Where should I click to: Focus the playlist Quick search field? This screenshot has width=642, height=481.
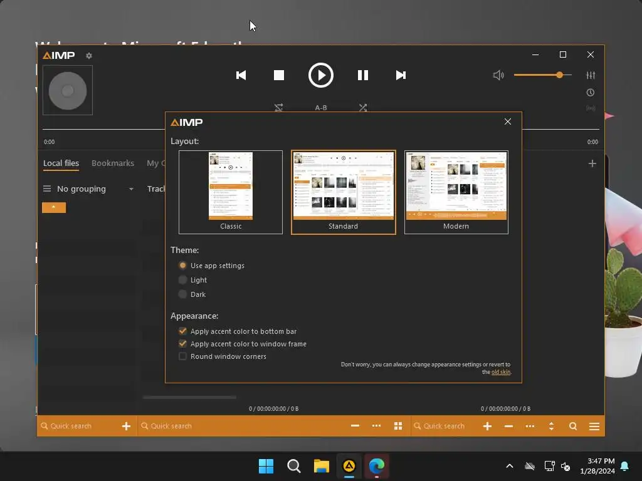point(446,426)
